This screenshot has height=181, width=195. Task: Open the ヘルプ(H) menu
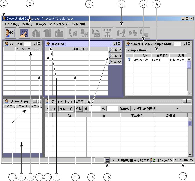[78, 24]
